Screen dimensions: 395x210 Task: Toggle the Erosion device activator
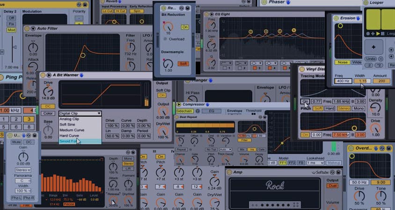(x=336, y=18)
